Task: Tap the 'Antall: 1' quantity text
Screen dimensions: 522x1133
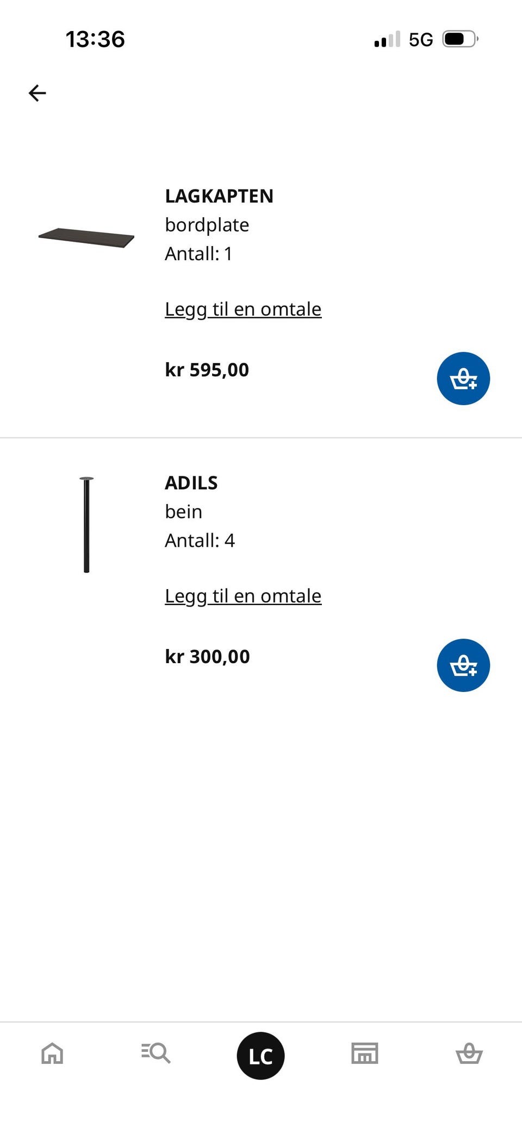Action: tap(198, 254)
